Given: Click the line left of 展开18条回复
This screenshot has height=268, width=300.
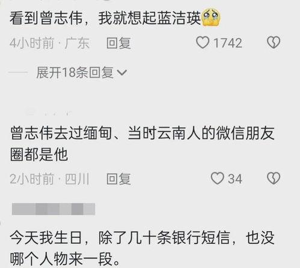Looking at the screenshot, I should 18,72.
